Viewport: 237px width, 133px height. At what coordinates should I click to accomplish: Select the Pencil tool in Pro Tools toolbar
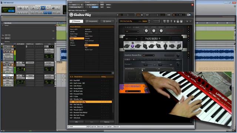(x=58, y=8)
